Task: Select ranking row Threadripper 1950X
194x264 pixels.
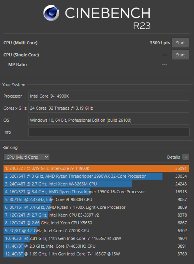Action: click(96, 192)
